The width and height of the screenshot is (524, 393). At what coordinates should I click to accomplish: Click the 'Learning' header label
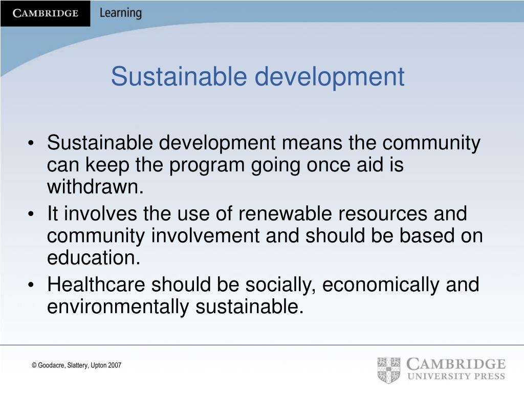tap(121, 13)
